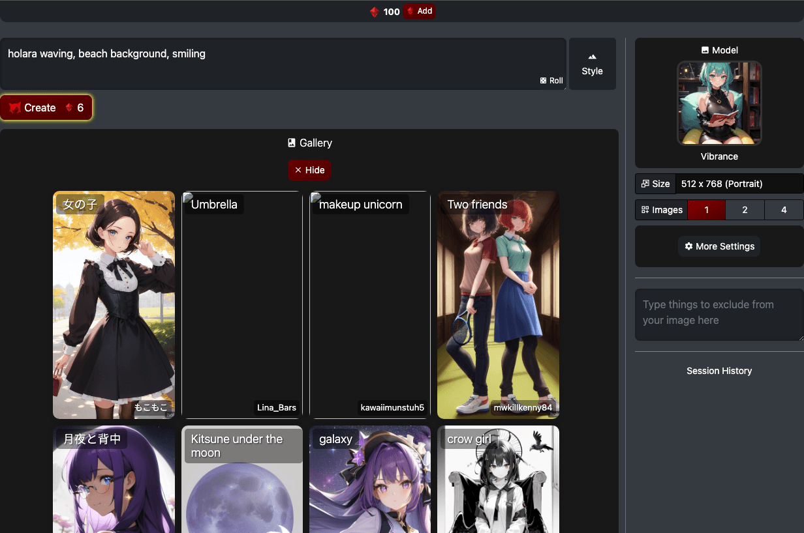
Task: Select 1 image count
Action: 706,210
